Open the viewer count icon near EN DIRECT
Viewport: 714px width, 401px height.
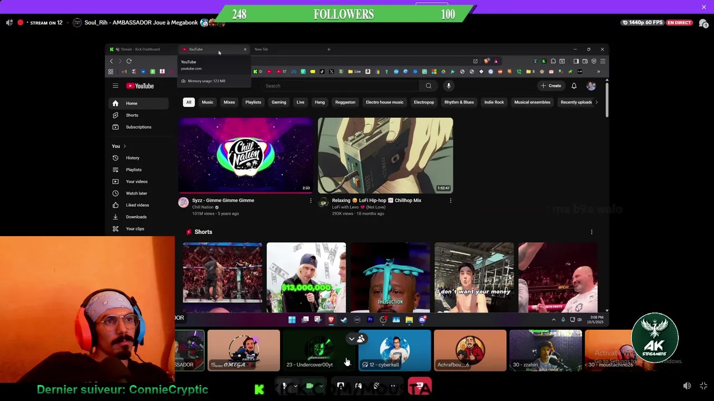coord(703,23)
